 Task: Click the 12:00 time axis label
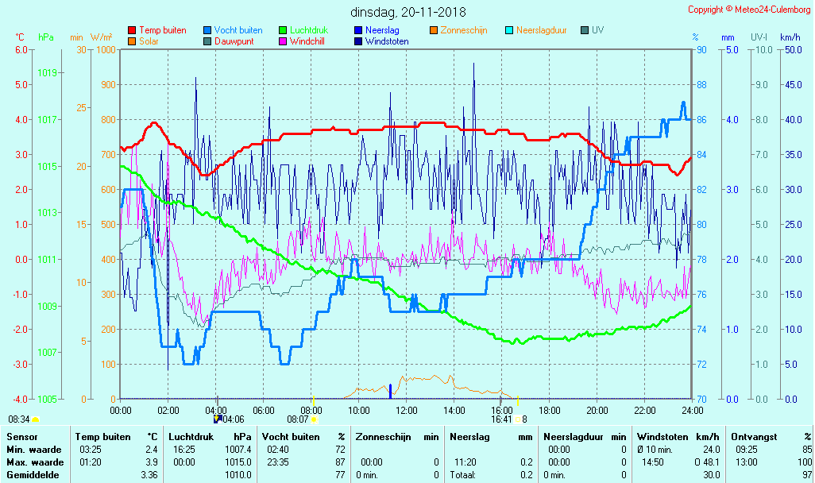point(407,410)
